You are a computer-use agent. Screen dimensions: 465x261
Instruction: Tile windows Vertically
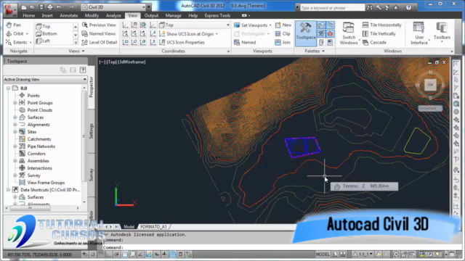pos(379,34)
